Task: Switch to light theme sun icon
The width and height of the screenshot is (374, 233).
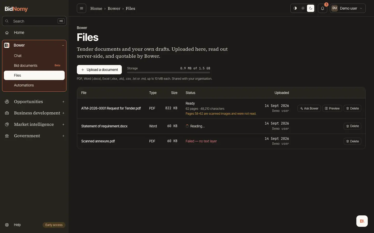Action: [x=303, y=8]
